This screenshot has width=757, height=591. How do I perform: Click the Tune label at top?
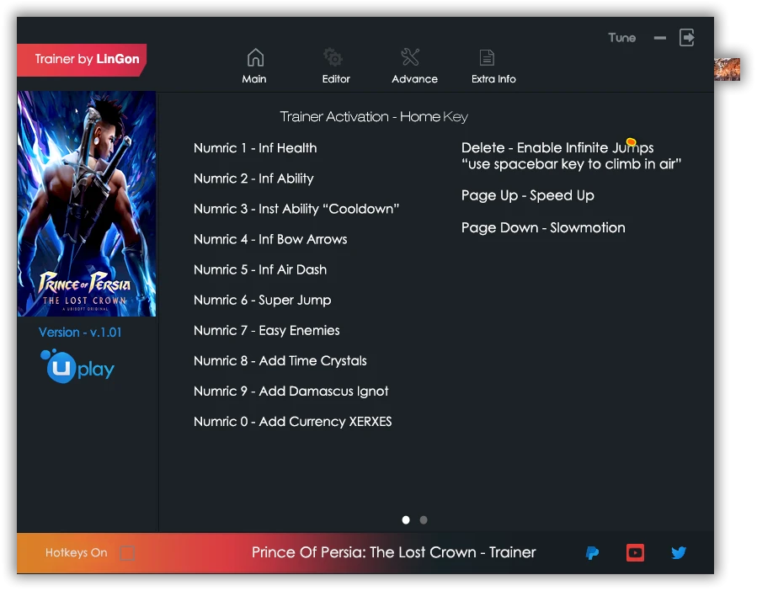[x=621, y=38]
